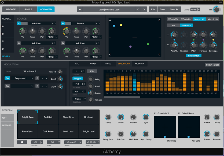This screenshot has width=224, height=156.
Task: Open the Edit Mode Value dropdown
Action: [79, 99]
